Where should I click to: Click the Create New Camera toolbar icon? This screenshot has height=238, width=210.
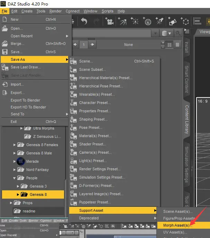pos(109,21)
